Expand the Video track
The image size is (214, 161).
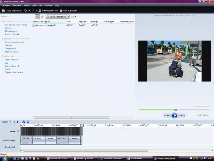18,131
